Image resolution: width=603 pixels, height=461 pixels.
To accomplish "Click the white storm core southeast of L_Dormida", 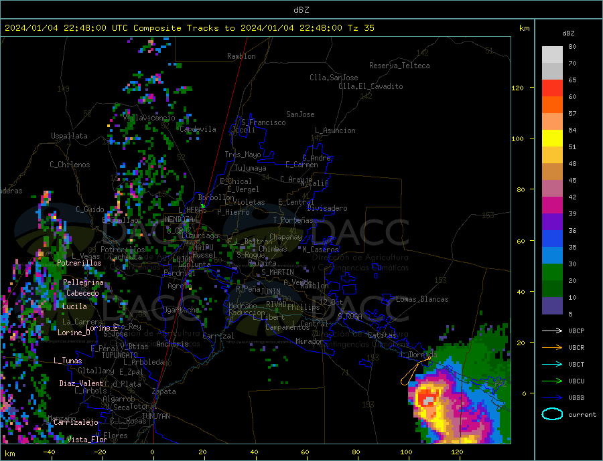I will [x=429, y=401].
